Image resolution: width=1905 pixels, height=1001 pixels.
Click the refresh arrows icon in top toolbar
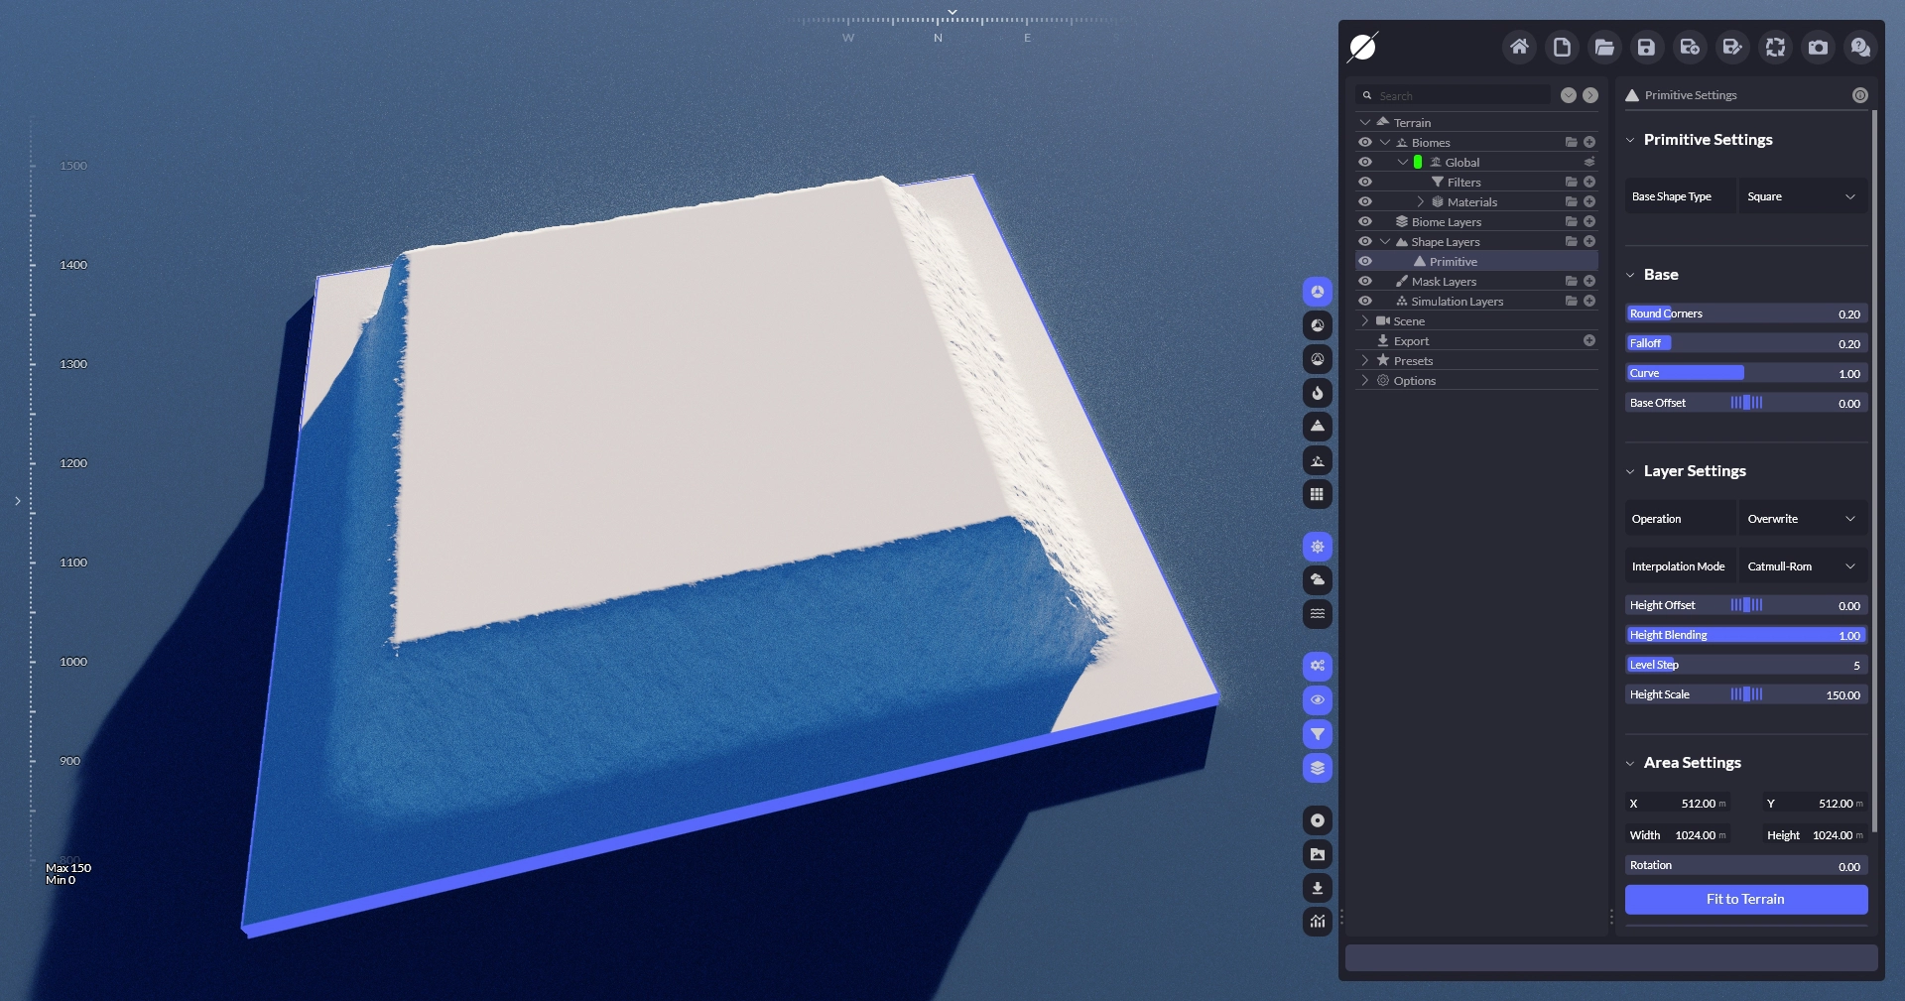(1775, 47)
